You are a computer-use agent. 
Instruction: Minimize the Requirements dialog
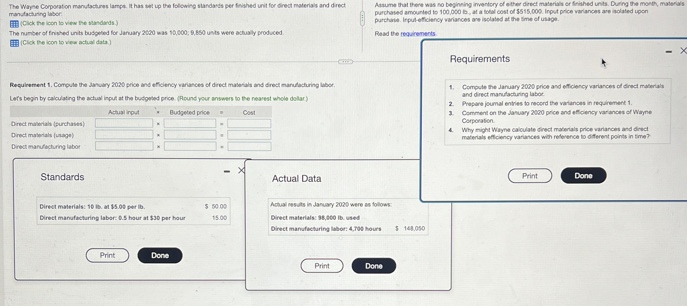click(x=668, y=52)
